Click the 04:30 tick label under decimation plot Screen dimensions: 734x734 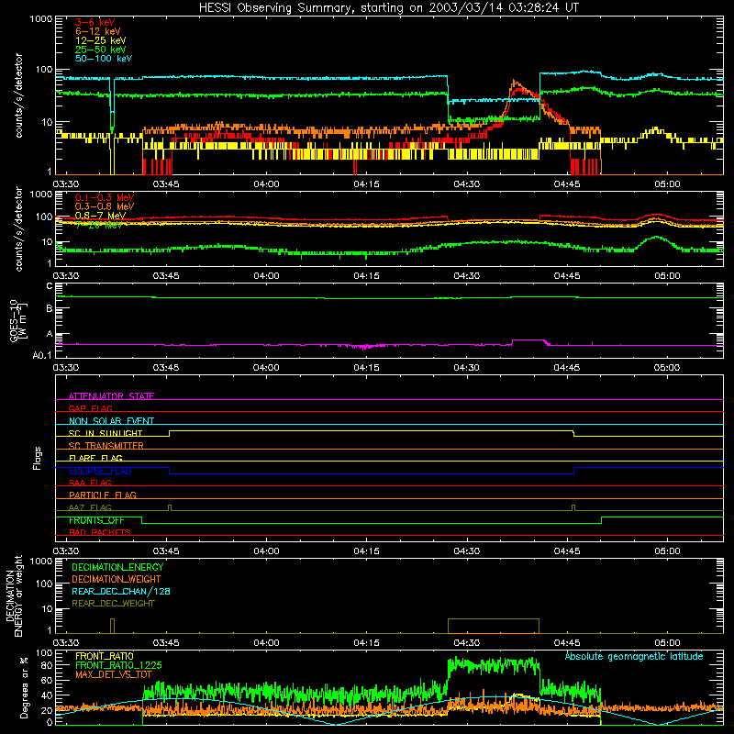point(467,643)
